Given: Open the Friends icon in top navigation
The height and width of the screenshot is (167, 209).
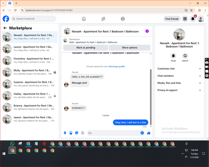Looking at the screenshot, I should pyautogui.click(x=103, y=19).
